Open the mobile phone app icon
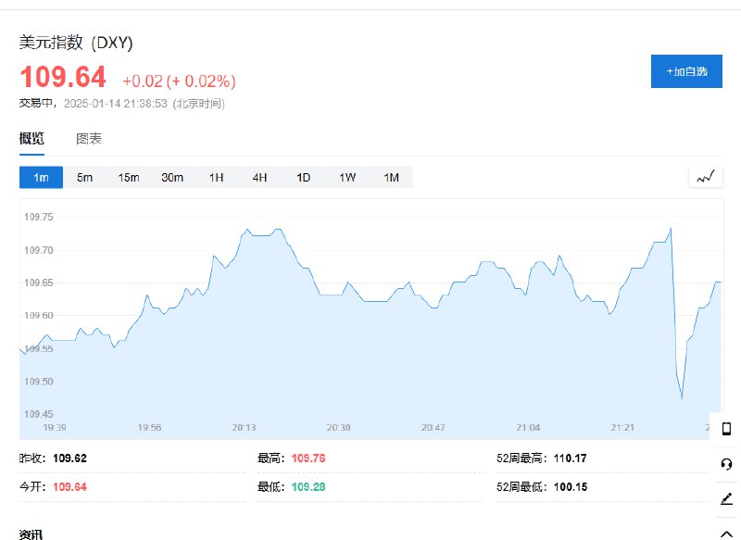The image size is (741, 540). pos(726,429)
